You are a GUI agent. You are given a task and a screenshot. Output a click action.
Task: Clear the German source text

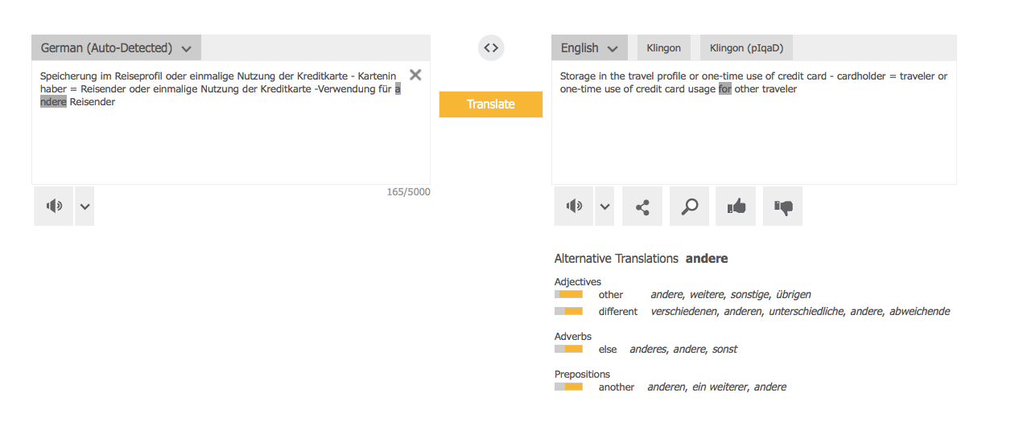click(415, 75)
